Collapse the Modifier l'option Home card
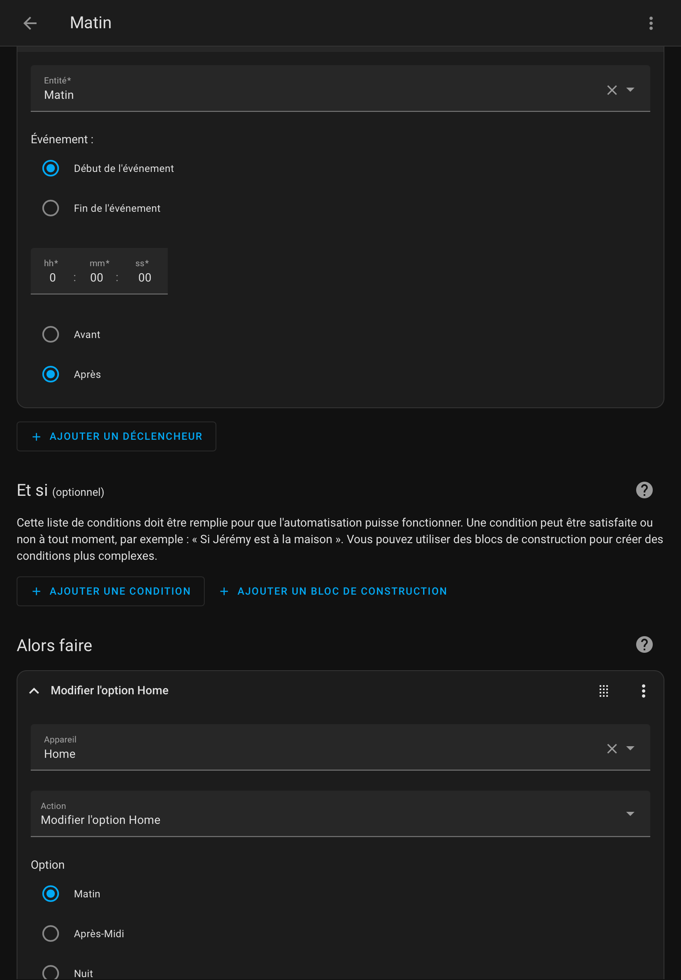 [x=34, y=691]
